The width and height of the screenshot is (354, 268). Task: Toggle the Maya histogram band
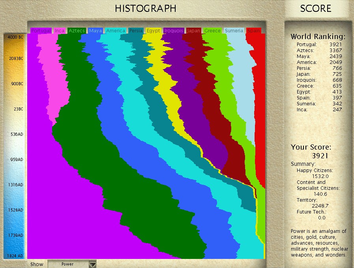(x=95, y=30)
